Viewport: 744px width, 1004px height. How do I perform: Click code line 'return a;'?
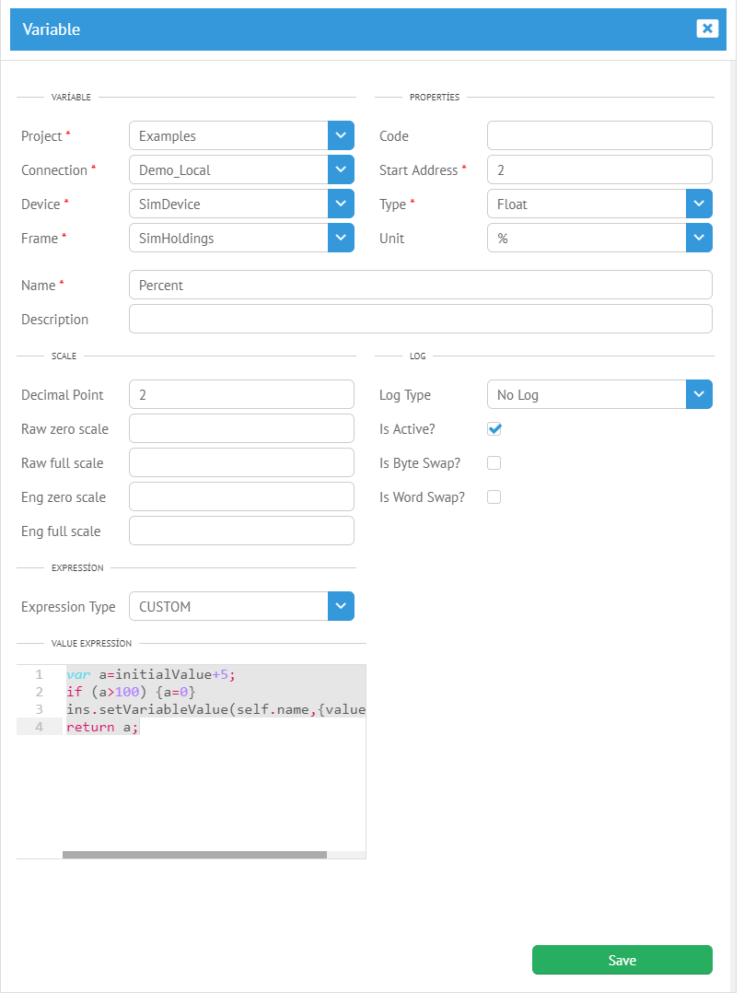pos(102,727)
